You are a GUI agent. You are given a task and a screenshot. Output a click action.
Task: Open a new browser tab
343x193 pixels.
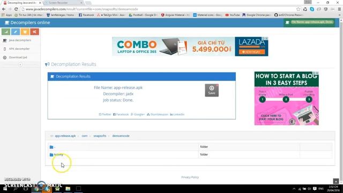pyautogui.click(x=88, y=3)
